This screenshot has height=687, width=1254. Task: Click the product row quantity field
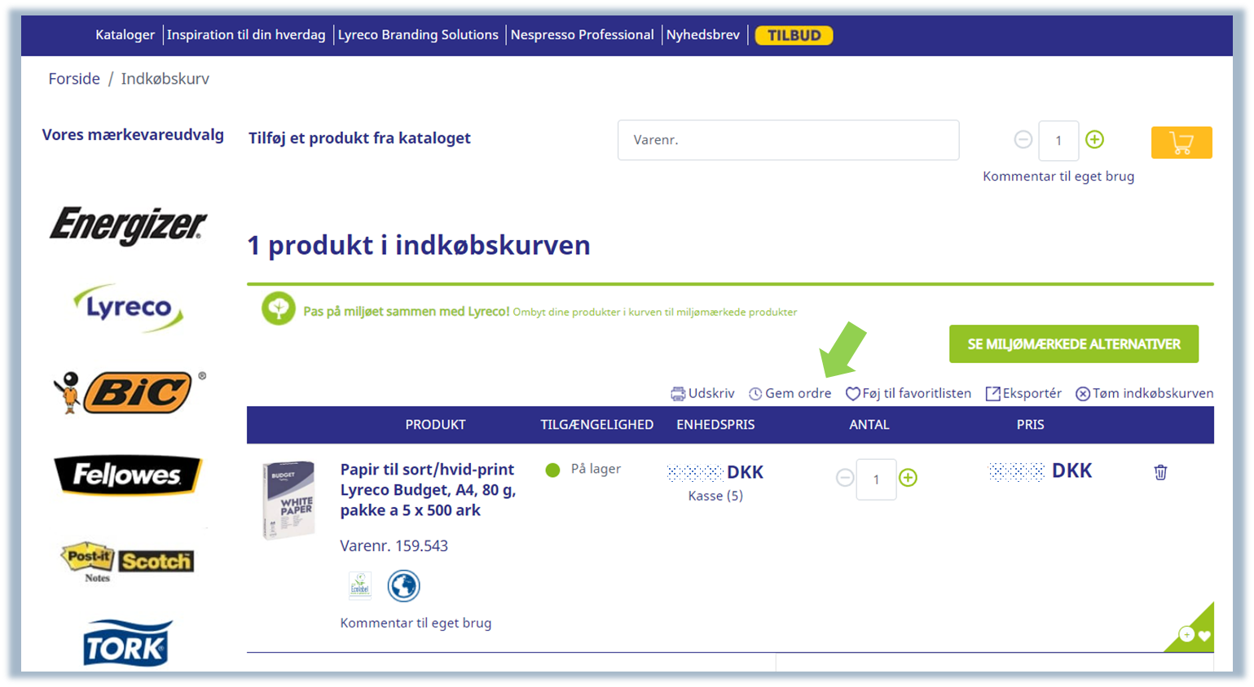pos(876,479)
